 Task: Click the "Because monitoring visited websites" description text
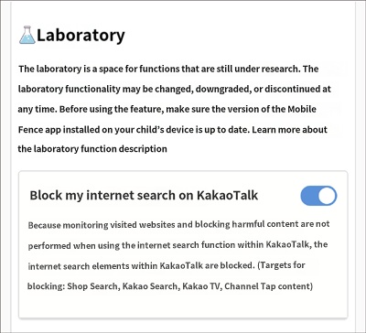(178, 255)
